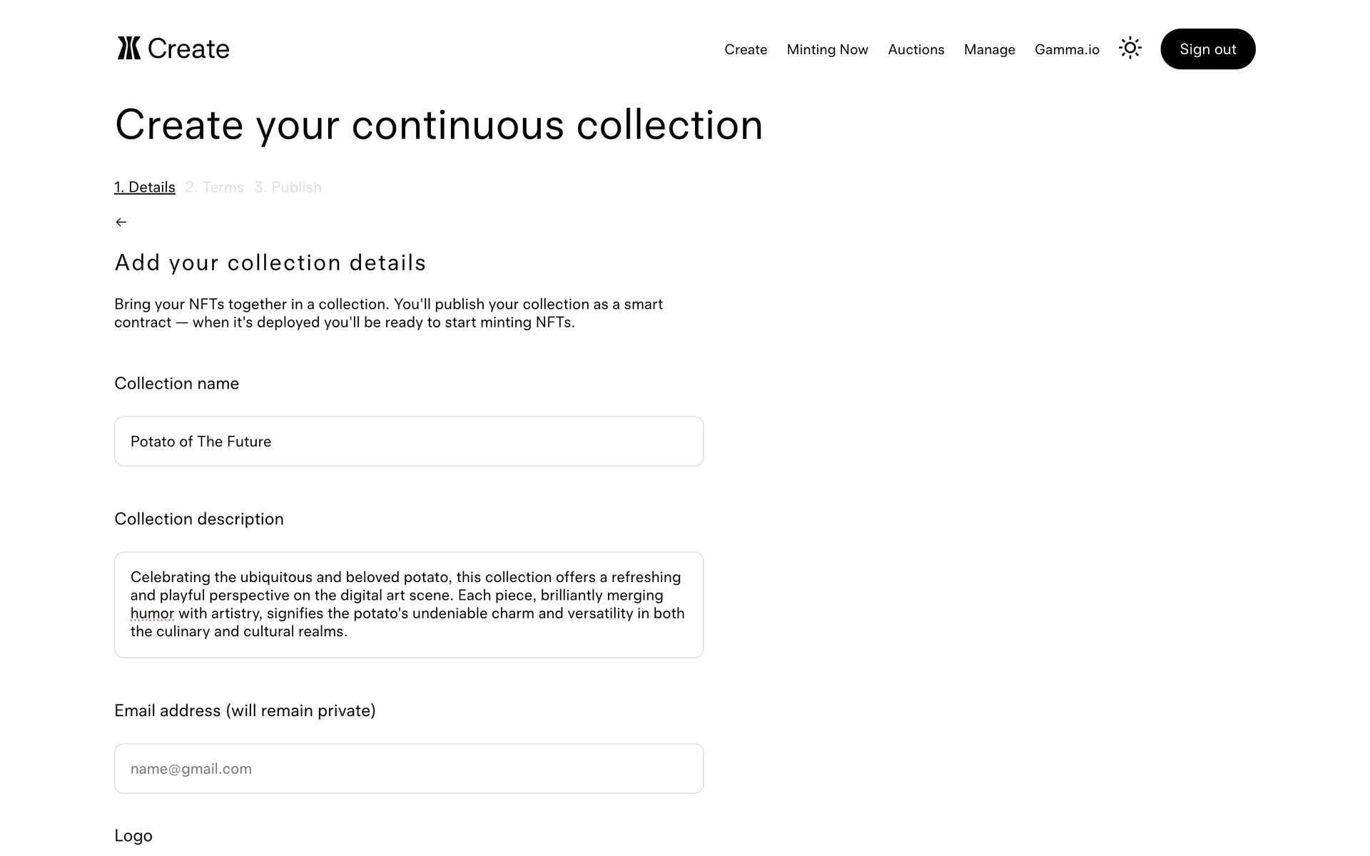The width and height of the screenshot is (1370, 856).
Task: Open the Minting Now page
Action: pyautogui.click(x=827, y=49)
